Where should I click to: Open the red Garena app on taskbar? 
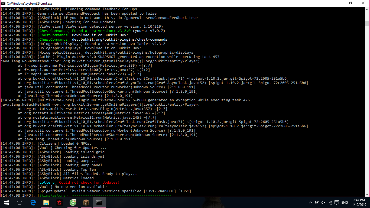tap(60, 203)
